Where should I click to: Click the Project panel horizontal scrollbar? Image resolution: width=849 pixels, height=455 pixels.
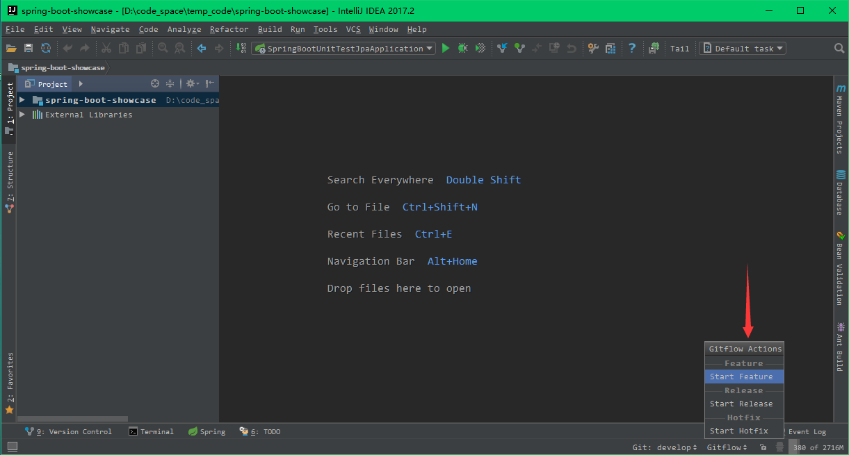(72, 419)
